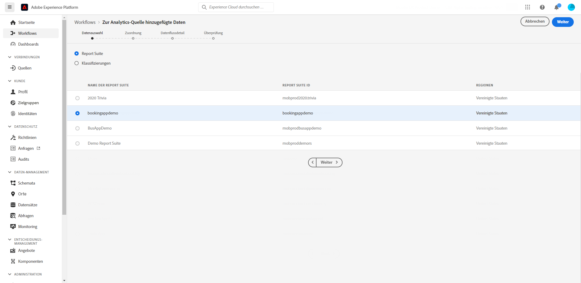Open Workflows in the sidebar
The height and width of the screenshot is (283, 581).
click(31, 33)
